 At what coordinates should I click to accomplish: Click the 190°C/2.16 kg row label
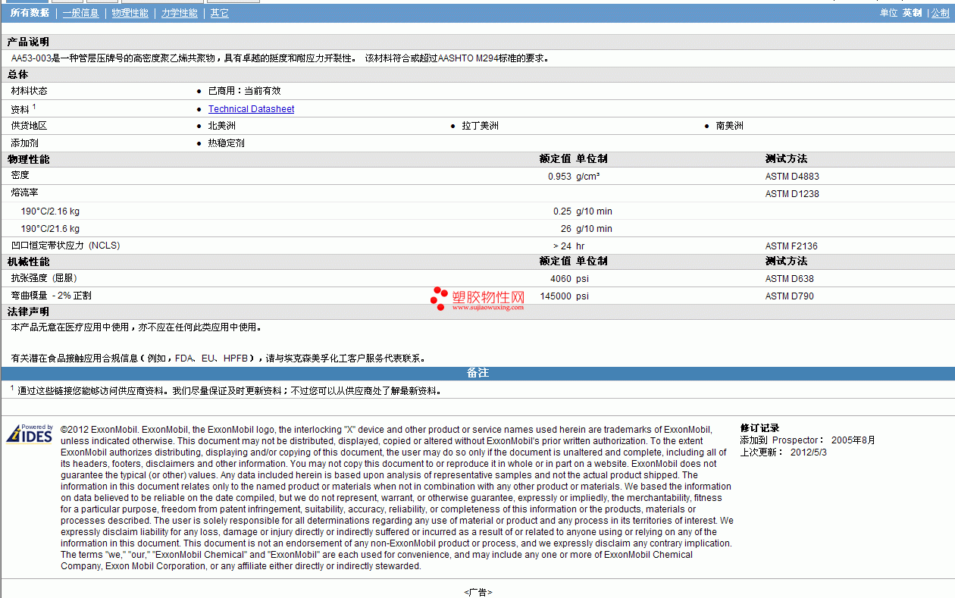(50, 211)
